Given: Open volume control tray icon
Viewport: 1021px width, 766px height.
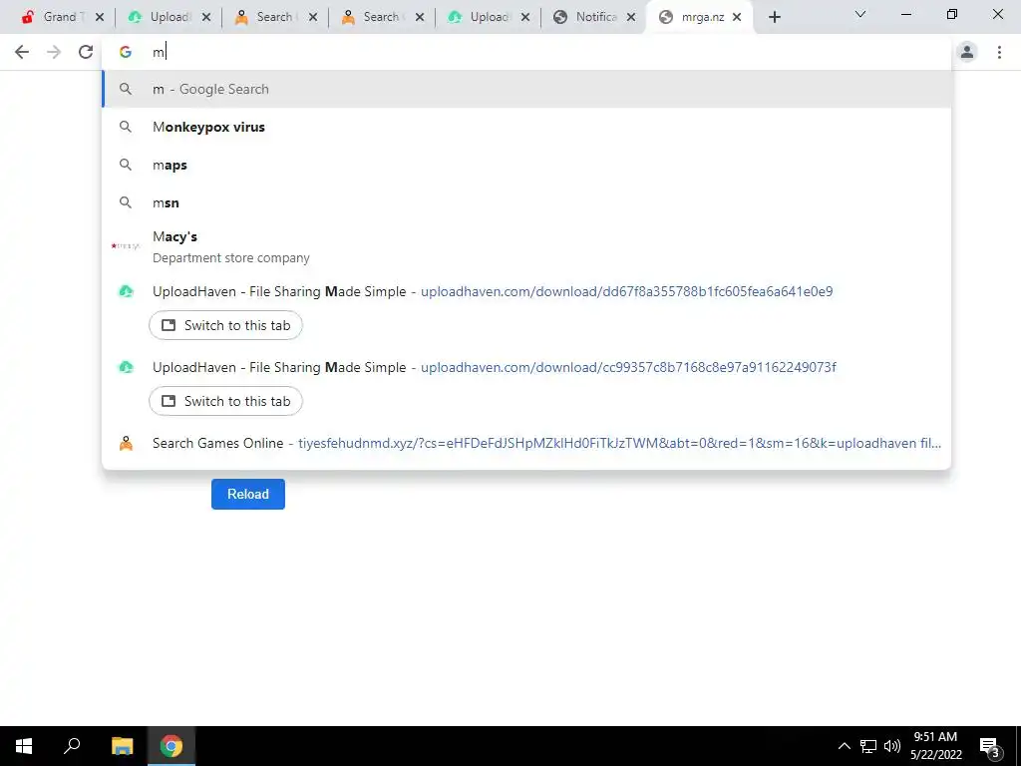Looking at the screenshot, I should point(892,746).
